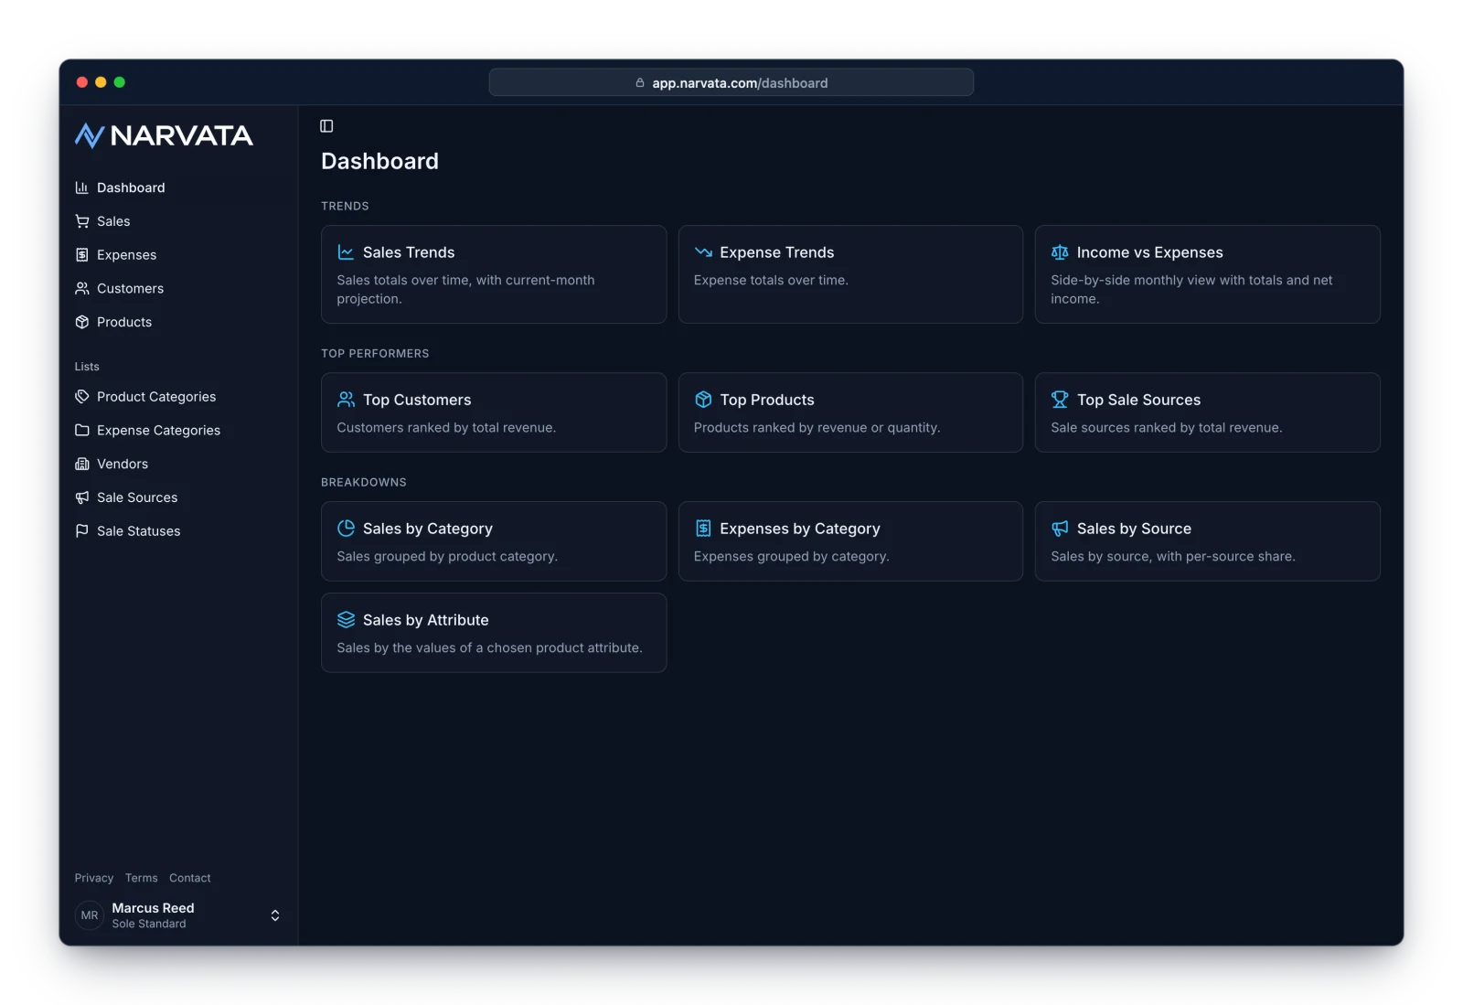Click the Vendors building icon

tap(82, 464)
